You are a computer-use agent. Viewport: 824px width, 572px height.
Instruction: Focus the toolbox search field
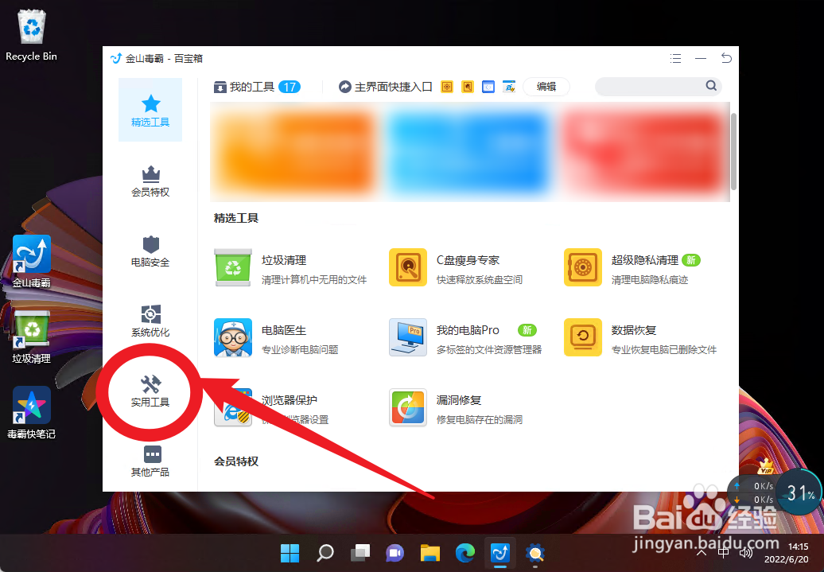coord(658,86)
